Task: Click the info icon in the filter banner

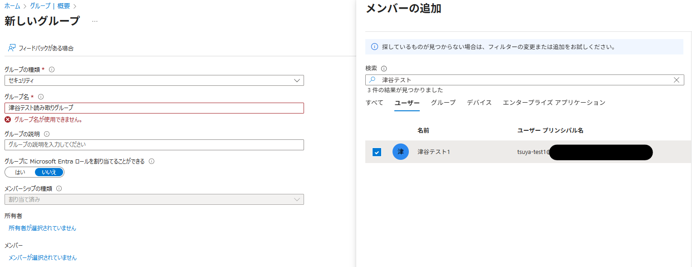Action: click(x=373, y=46)
